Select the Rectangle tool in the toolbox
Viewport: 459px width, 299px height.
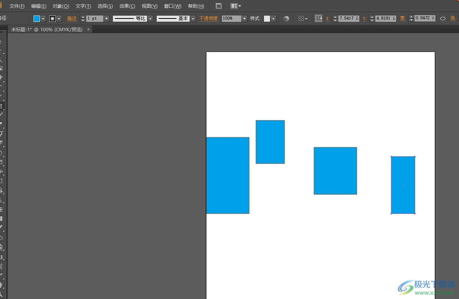pos(1,106)
